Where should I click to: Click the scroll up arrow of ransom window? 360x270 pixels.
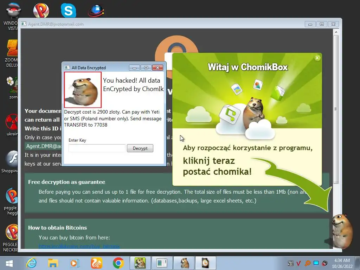[336, 32]
